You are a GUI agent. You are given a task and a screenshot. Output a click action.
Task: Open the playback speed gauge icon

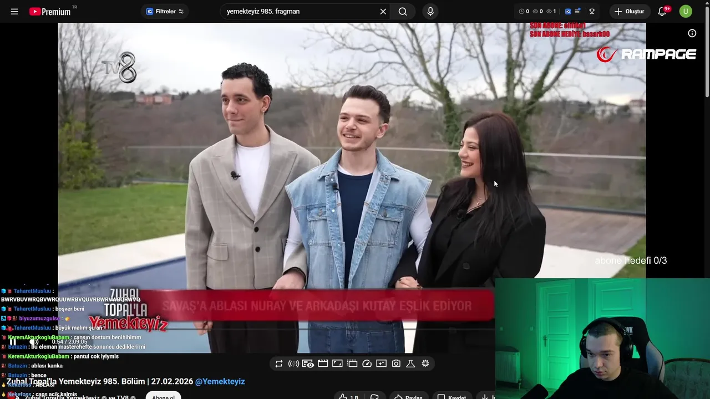click(367, 364)
